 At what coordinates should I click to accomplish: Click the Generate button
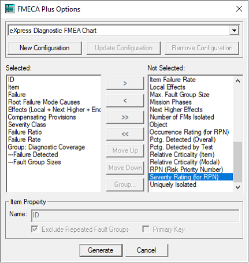101,250
